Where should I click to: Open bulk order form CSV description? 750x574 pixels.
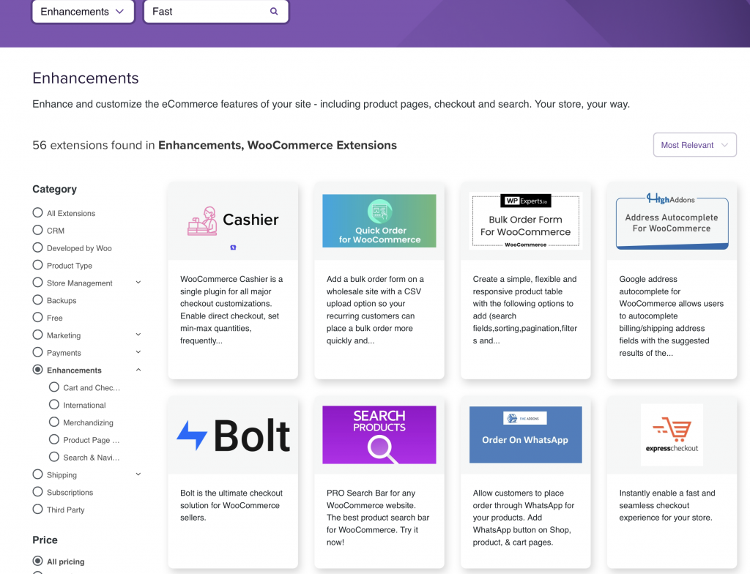[376, 310]
